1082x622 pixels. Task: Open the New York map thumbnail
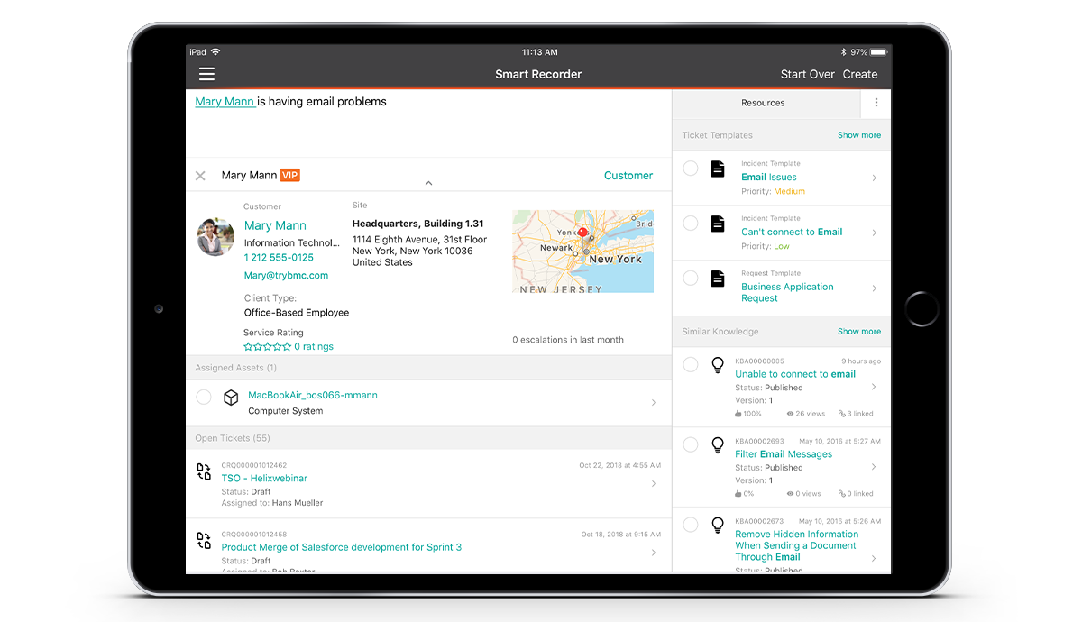coord(582,252)
